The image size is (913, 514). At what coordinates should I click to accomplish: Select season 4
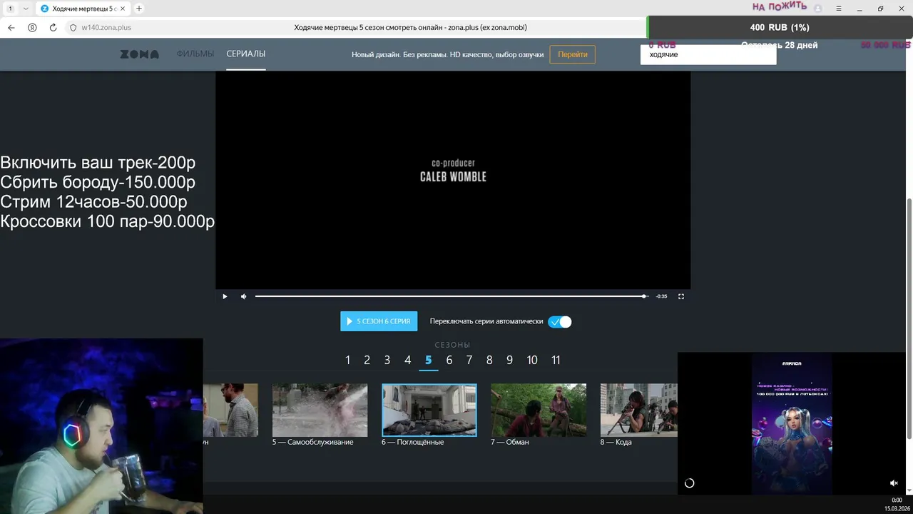[x=408, y=361]
